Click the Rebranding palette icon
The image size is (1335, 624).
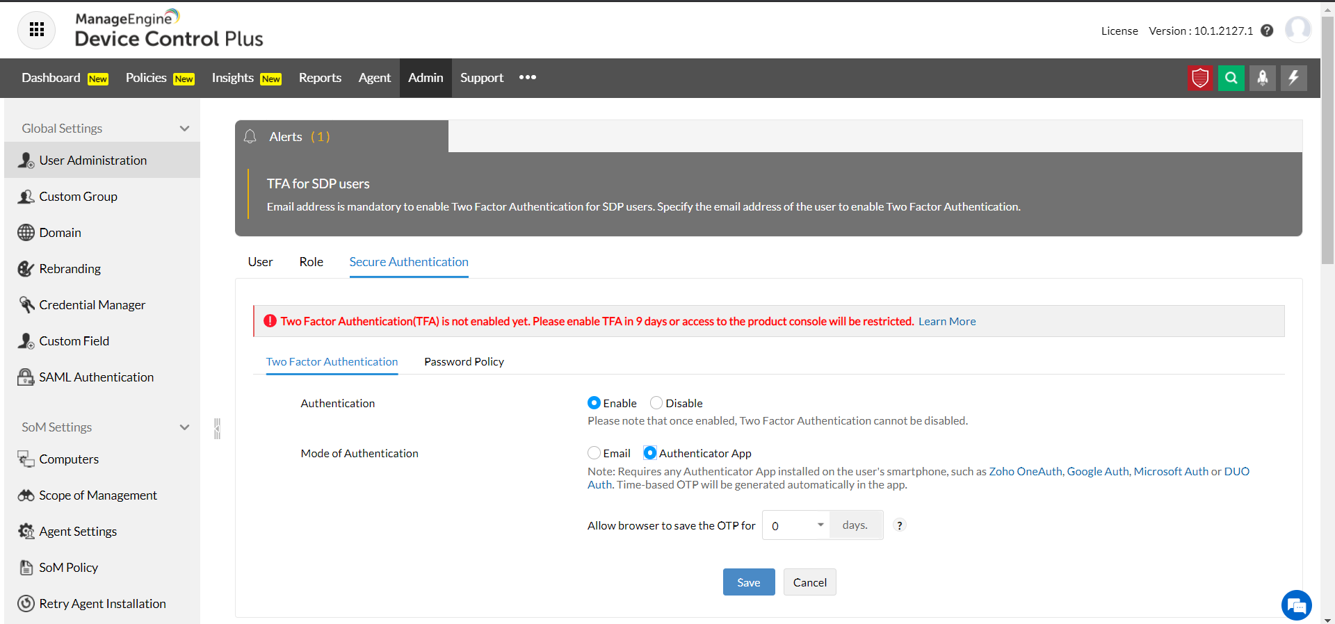click(26, 269)
